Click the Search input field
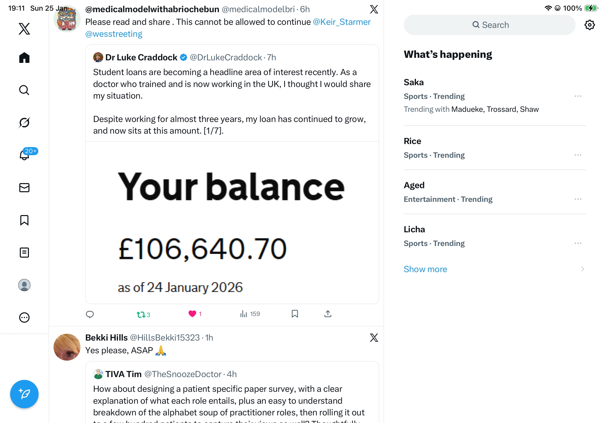The image size is (606, 423). pyautogui.click(x=489, y=25)
